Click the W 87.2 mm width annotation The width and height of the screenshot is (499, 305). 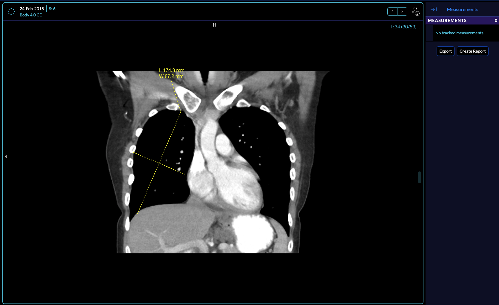(171, 76)
